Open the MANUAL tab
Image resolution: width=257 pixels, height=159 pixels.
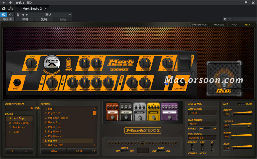click(x=219, y=25)
